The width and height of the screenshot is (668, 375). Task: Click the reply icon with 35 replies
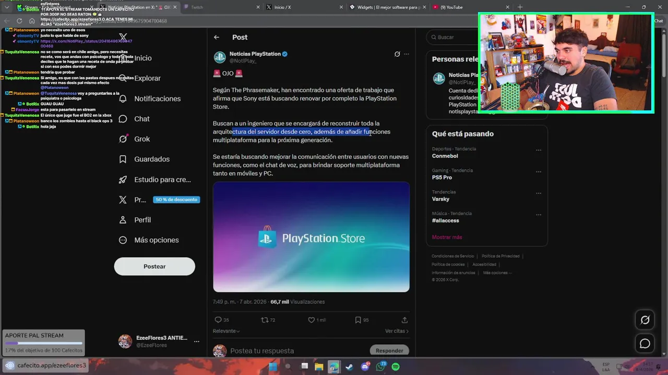[x=218, y=320]
